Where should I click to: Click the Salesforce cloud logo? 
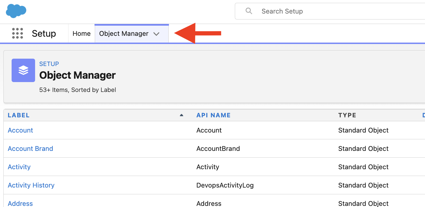16,11
